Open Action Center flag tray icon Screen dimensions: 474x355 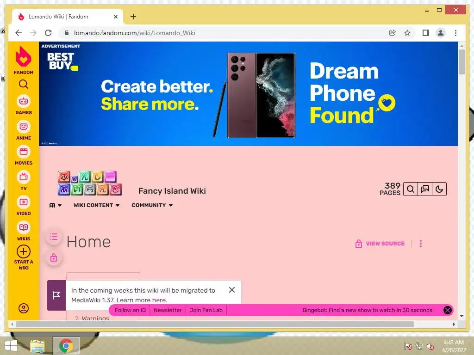[408, 346]
